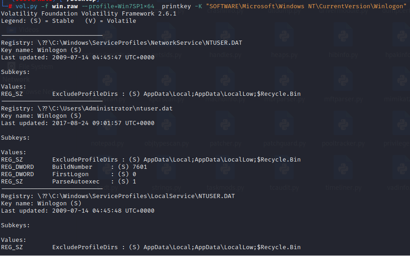The width and height of the screenshot is (410, 256).
Task: Click Values label in the NetworkService section
Action: [x=13, y=87]
